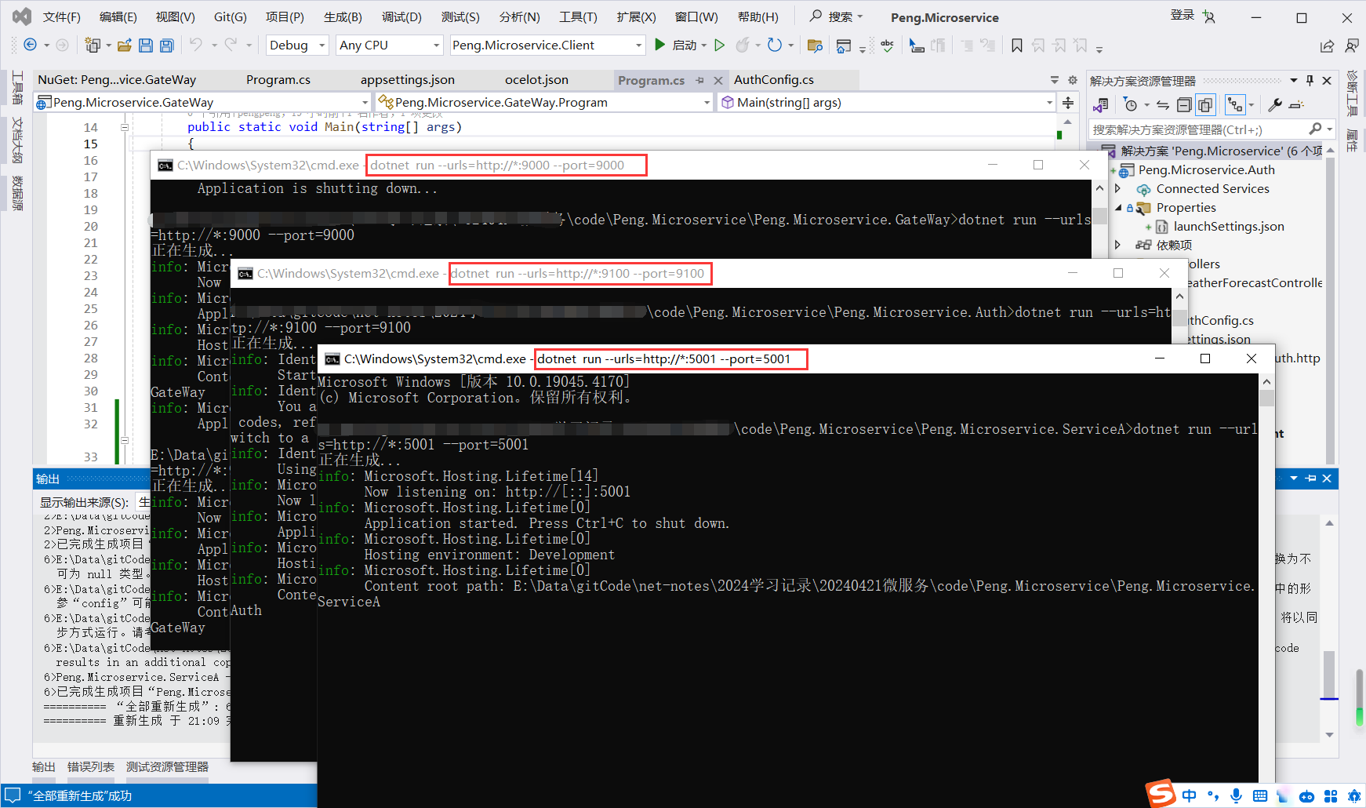The image size is (1366, 808).
Task: Click the navigate backward arrow icon
Action: [30, 45]
